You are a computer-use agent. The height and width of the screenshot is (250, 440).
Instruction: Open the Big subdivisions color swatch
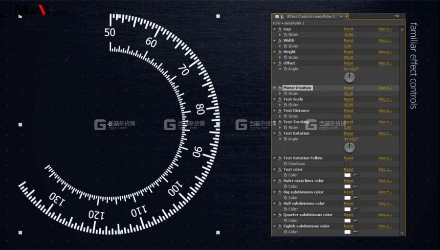[348, 198]
